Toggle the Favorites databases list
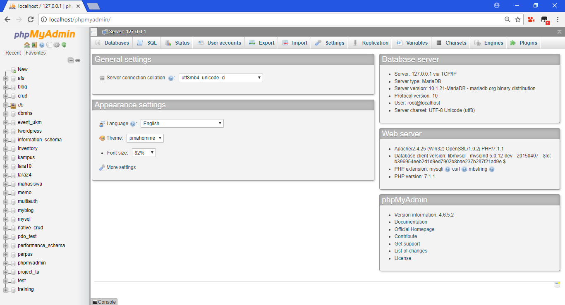The image size is (565, 305). 35,52
